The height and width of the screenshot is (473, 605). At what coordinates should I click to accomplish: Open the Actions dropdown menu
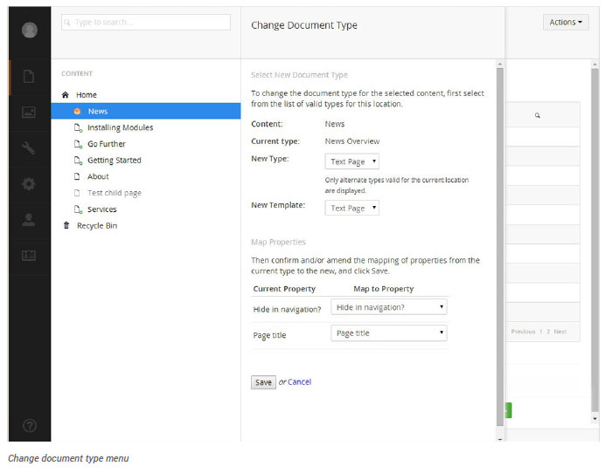click(x=566, y=23)
